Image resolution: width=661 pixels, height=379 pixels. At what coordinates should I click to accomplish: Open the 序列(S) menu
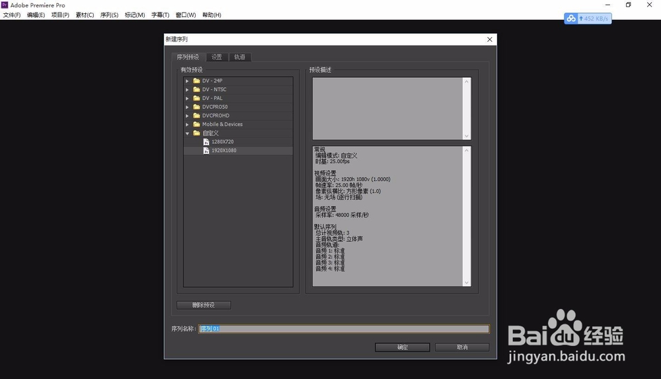109,15
